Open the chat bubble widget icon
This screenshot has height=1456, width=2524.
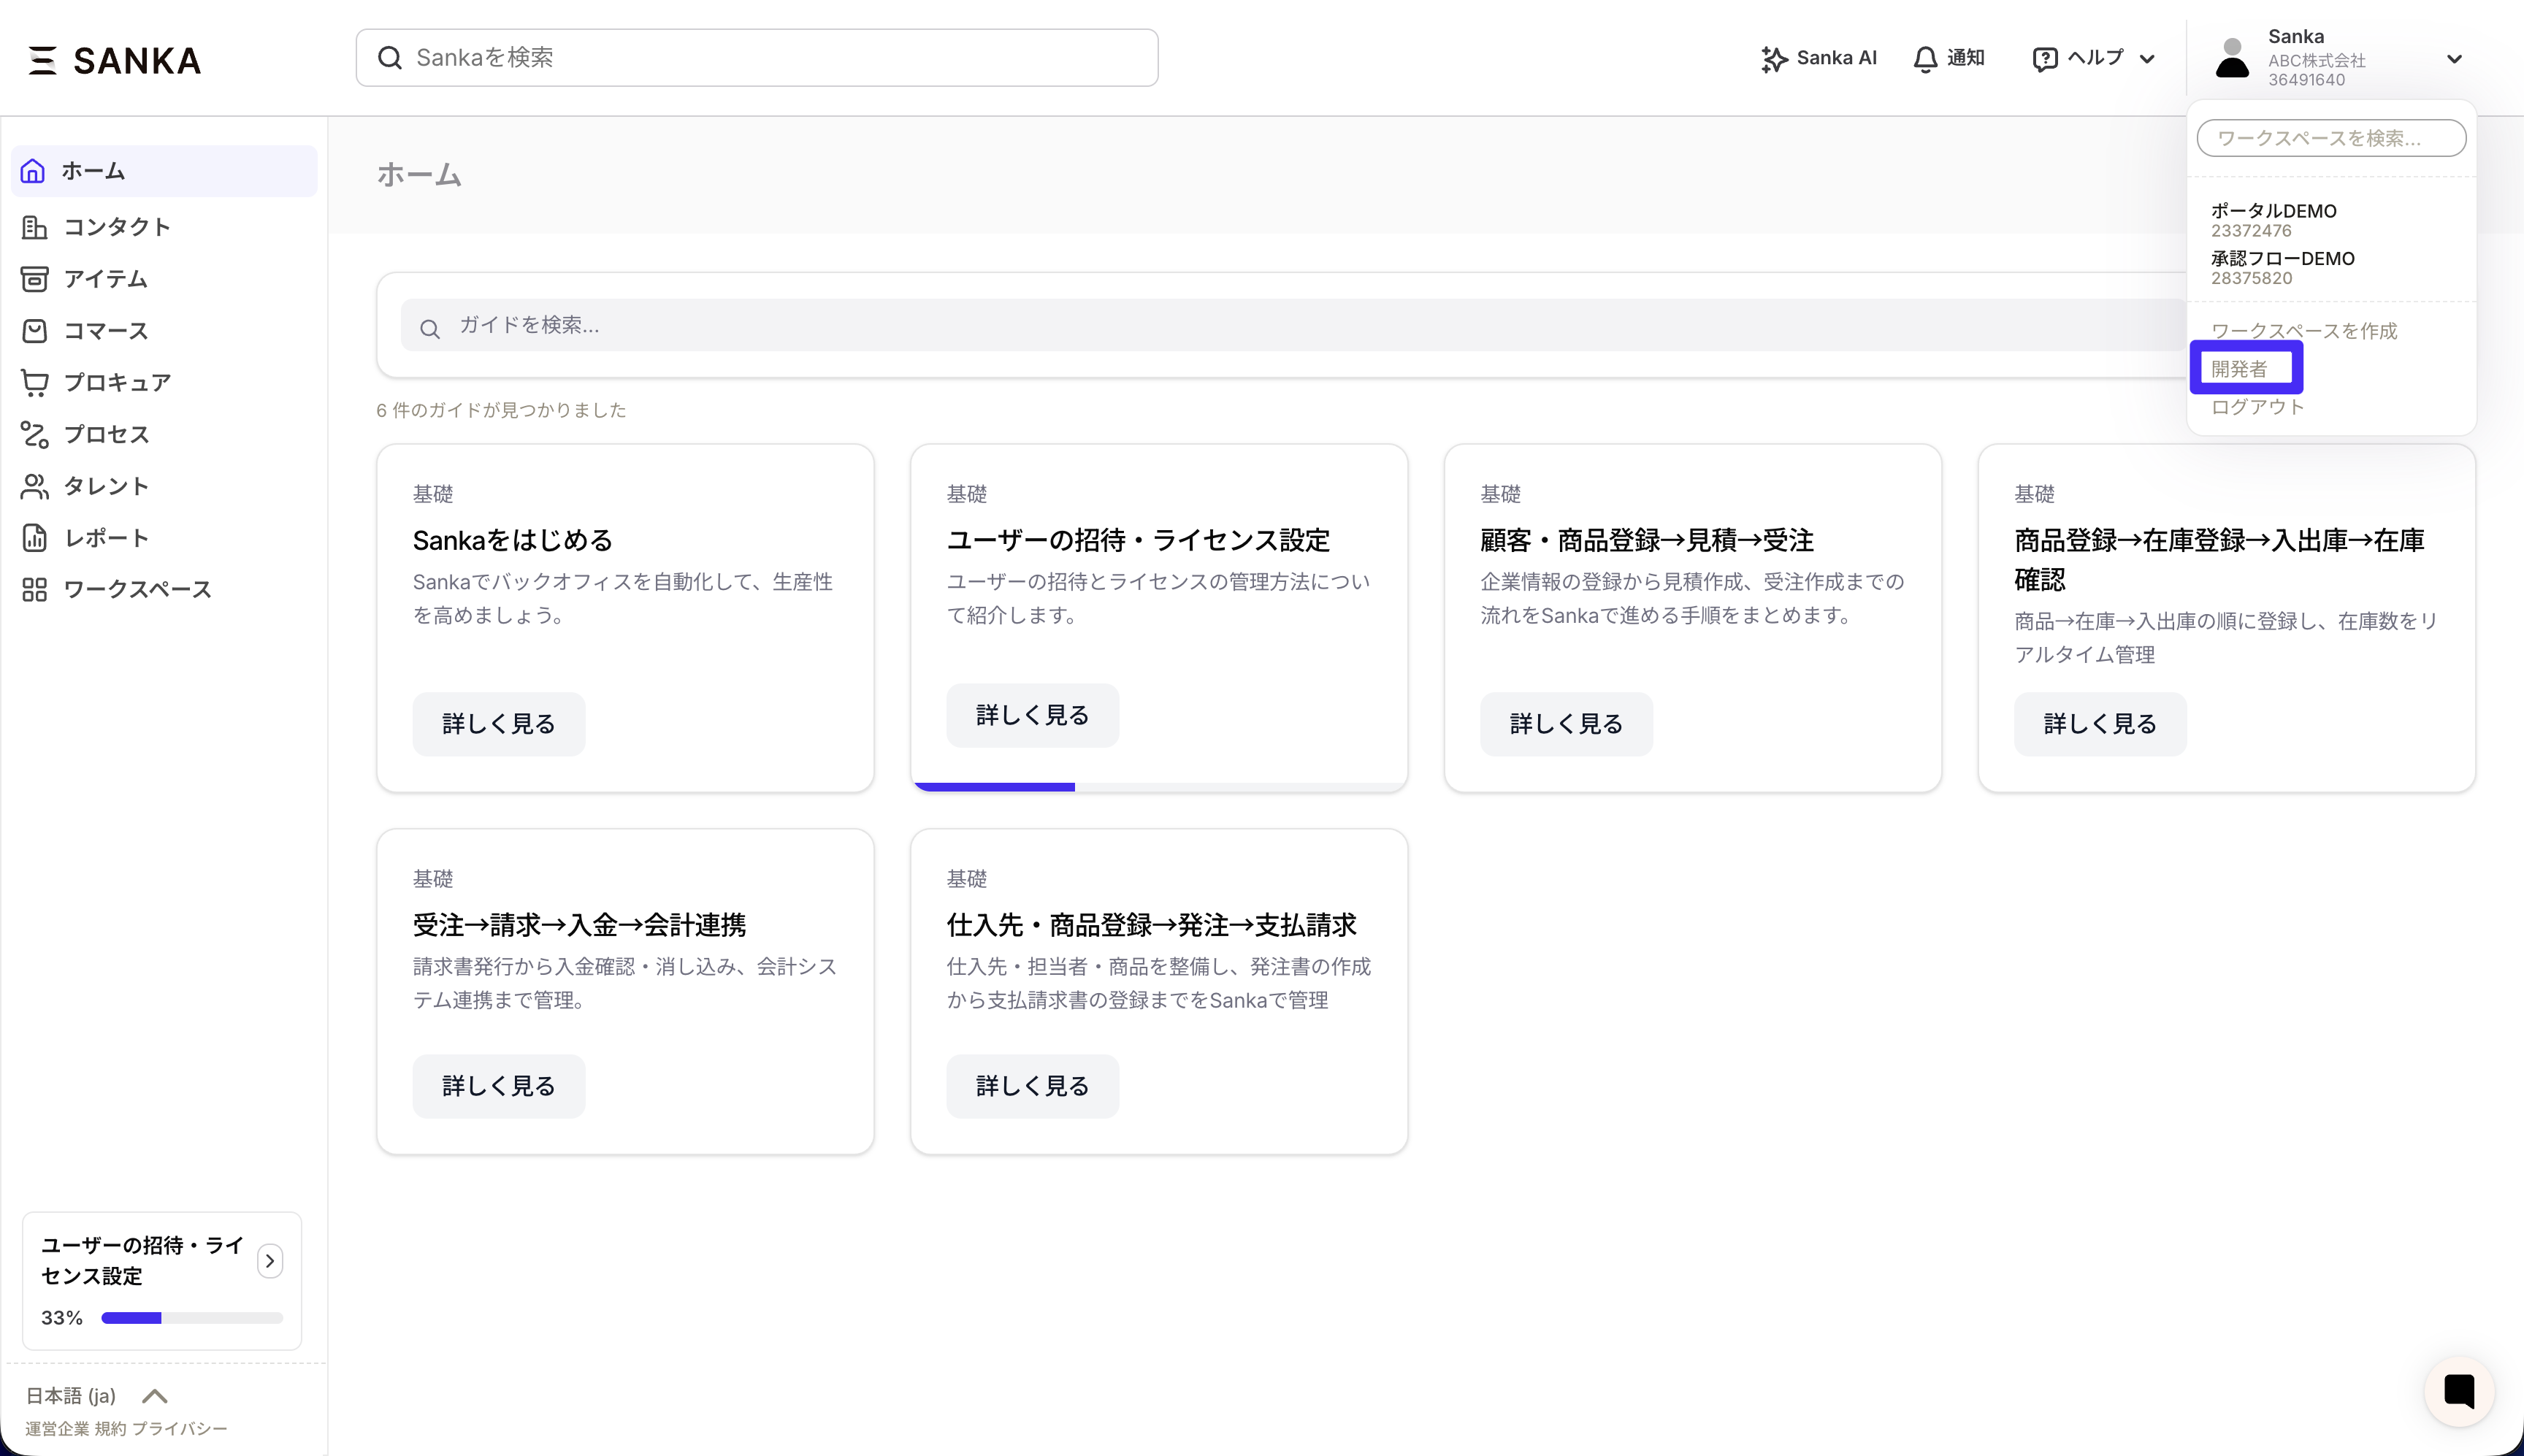tap(2459, 1390)
